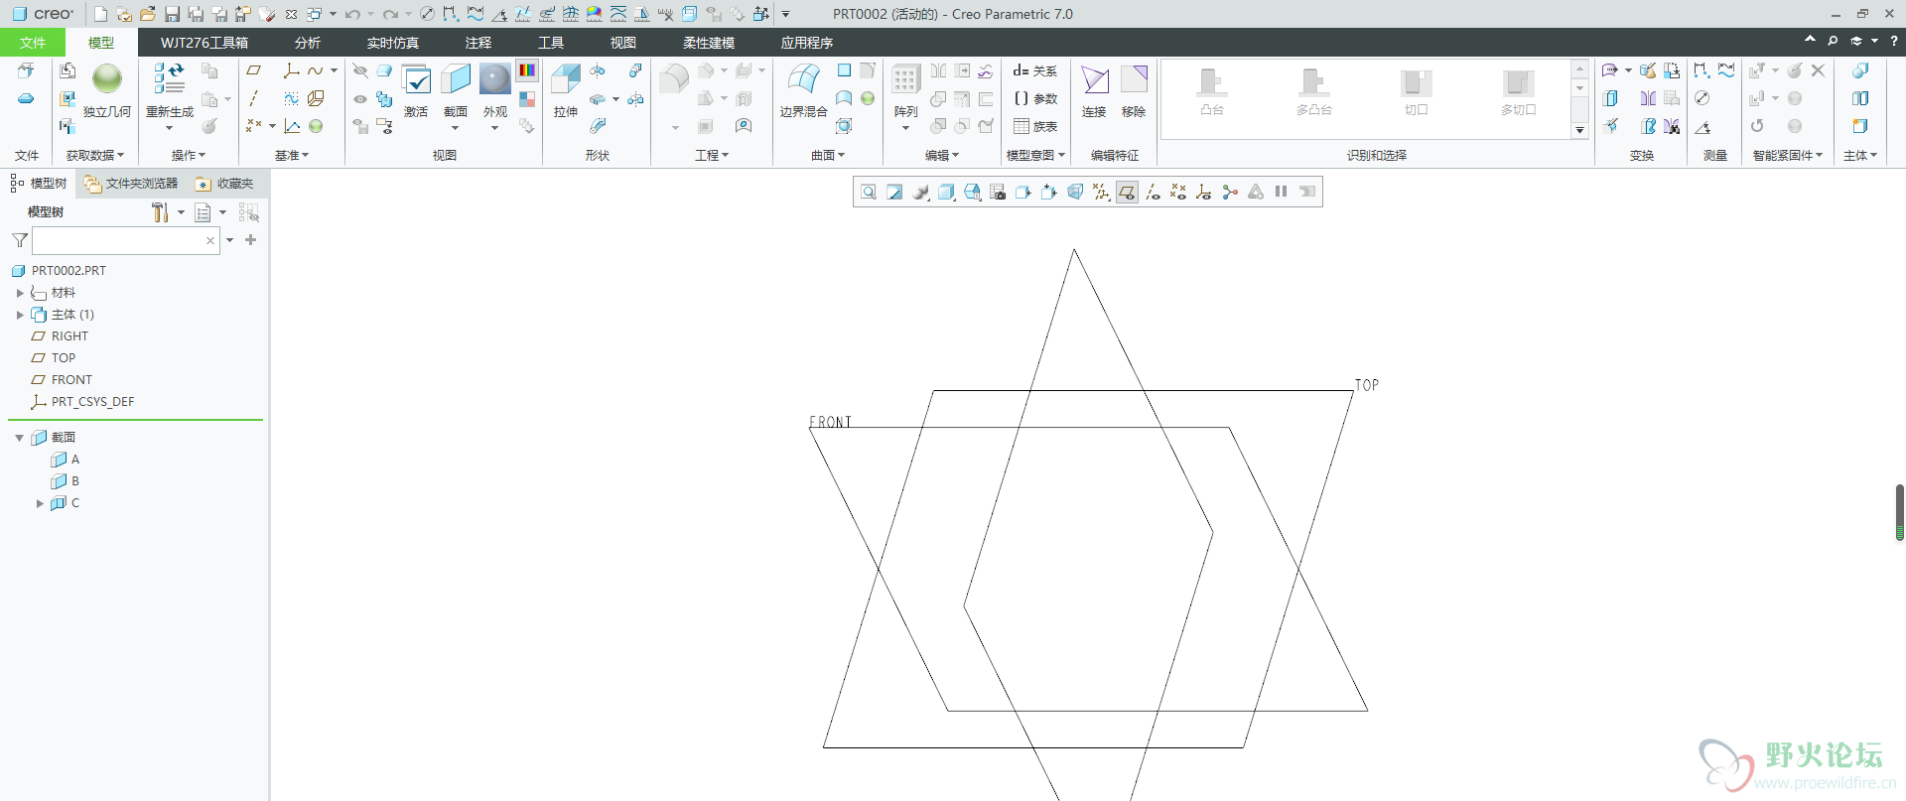Expand the 识别和选择 gallery with bottom arrow
Image resolution: width=1906 pixels, height=801 pixels.
tap(1579, 130)
